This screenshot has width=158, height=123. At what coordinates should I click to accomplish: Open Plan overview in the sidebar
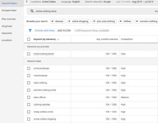pyautogui.click(x=9, y=19)
